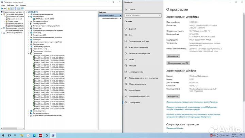Viewport: 245px width, 138px height.
Task: Select Диспетчер устройств in left tree
Action: point(16,26)
